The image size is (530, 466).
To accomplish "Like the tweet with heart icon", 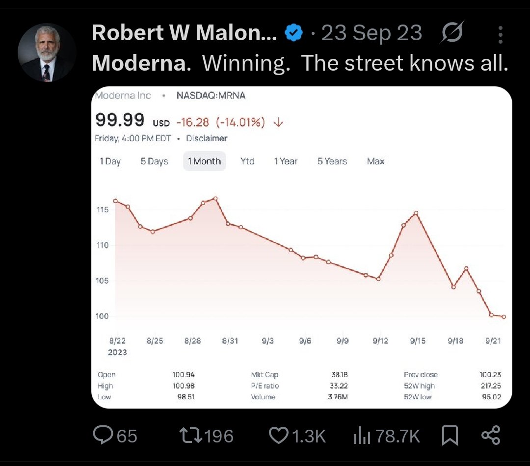I will pyautogui.click(x=279, y=435).
